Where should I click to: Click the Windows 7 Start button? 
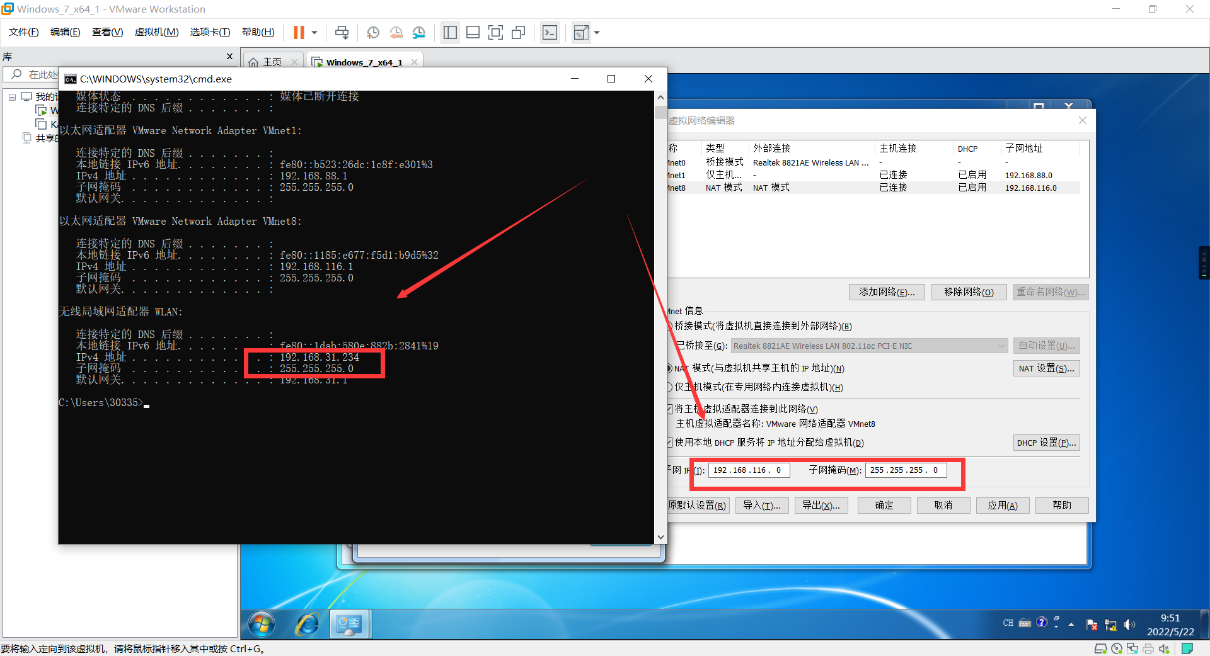(261, 624)
